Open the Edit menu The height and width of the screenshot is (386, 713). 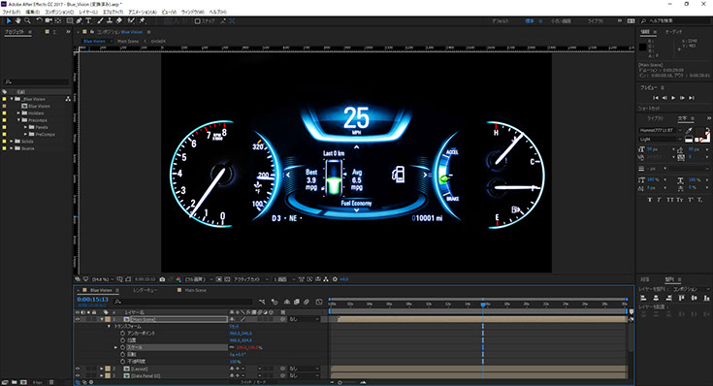click(x=32, y=13)
